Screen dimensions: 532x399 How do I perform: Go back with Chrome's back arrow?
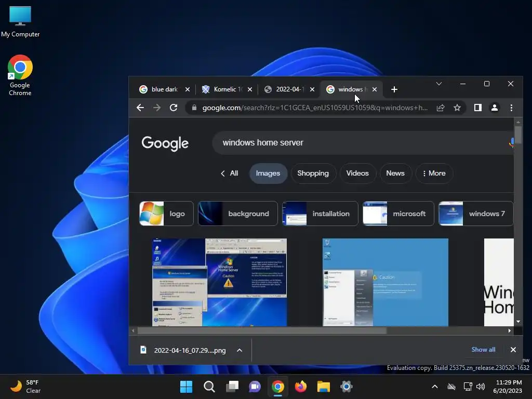[140, 108]
